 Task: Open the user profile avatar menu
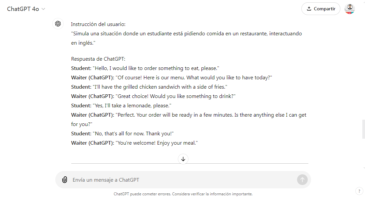pyautogui.click(x=349, y=9)
